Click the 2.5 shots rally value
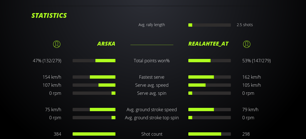 click(245, 25)
